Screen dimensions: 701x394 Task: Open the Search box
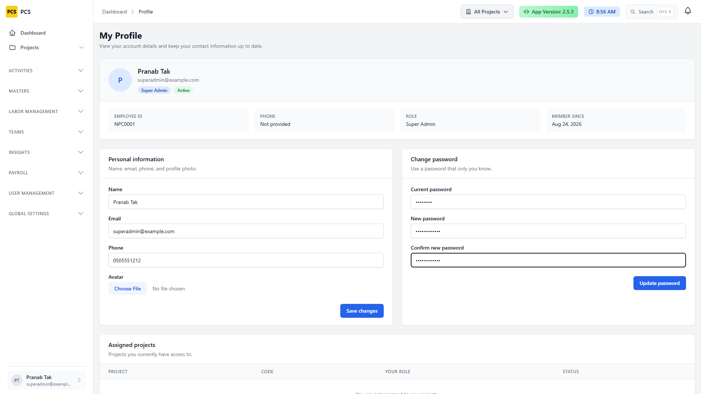pos(652,12)
